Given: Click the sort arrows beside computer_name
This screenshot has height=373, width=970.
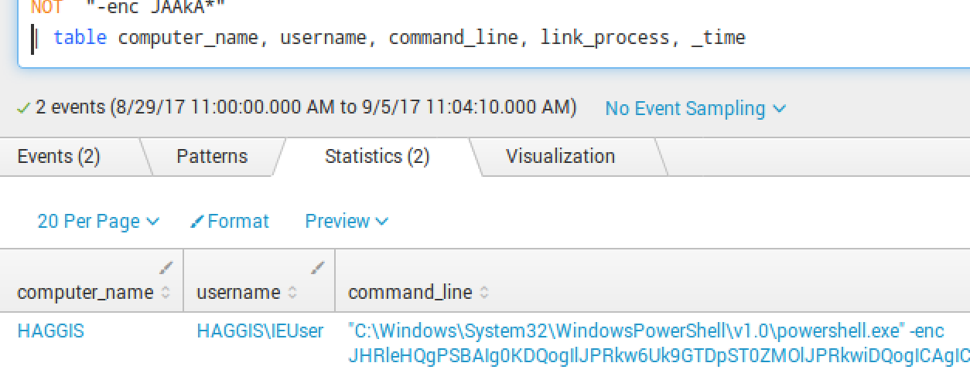Looking at the screenshot, I should pyautogui.click(x=165, y=293).
